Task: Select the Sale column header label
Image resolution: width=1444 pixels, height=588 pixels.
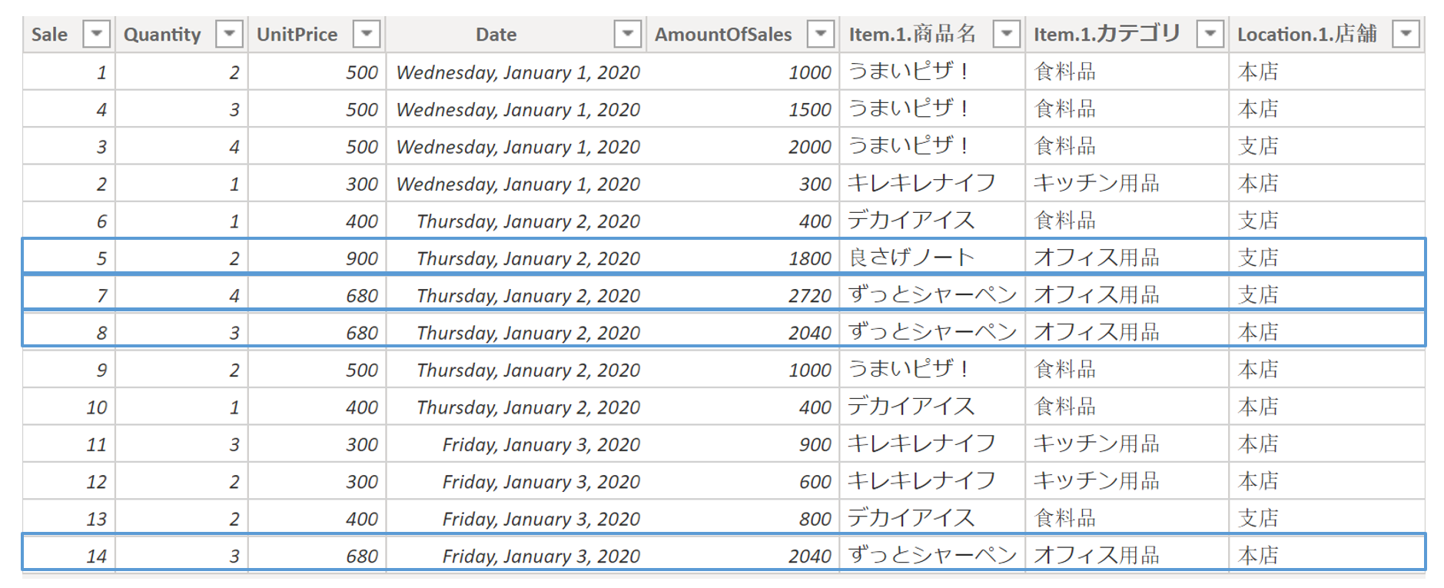Action: pos(49,35)
